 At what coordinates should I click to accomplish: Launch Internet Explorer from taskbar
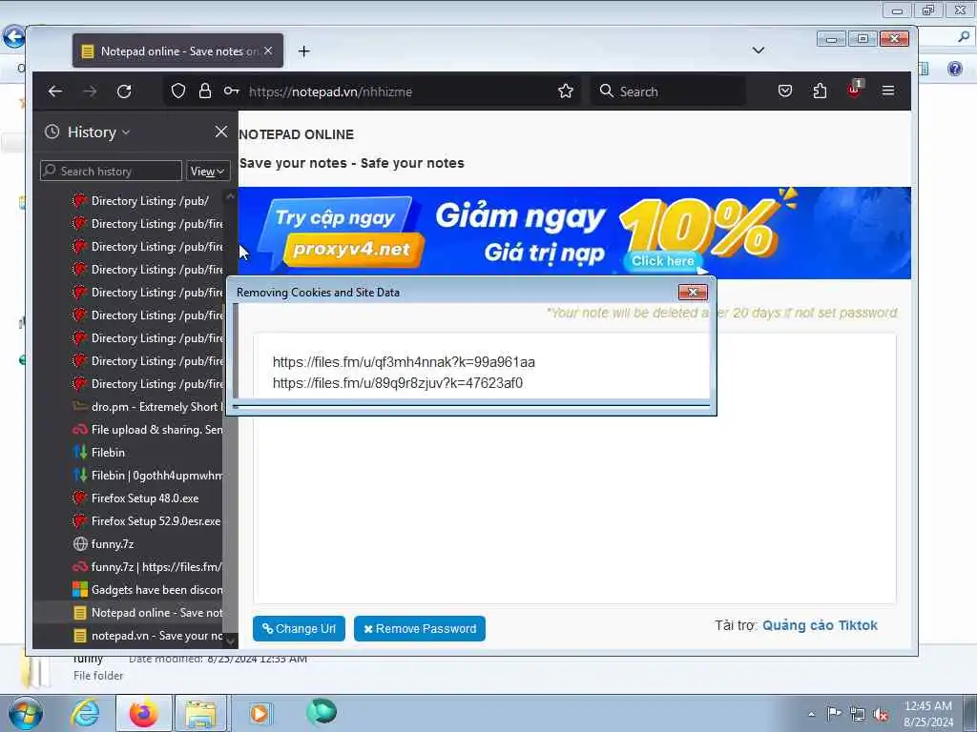[x=85, y=713]
